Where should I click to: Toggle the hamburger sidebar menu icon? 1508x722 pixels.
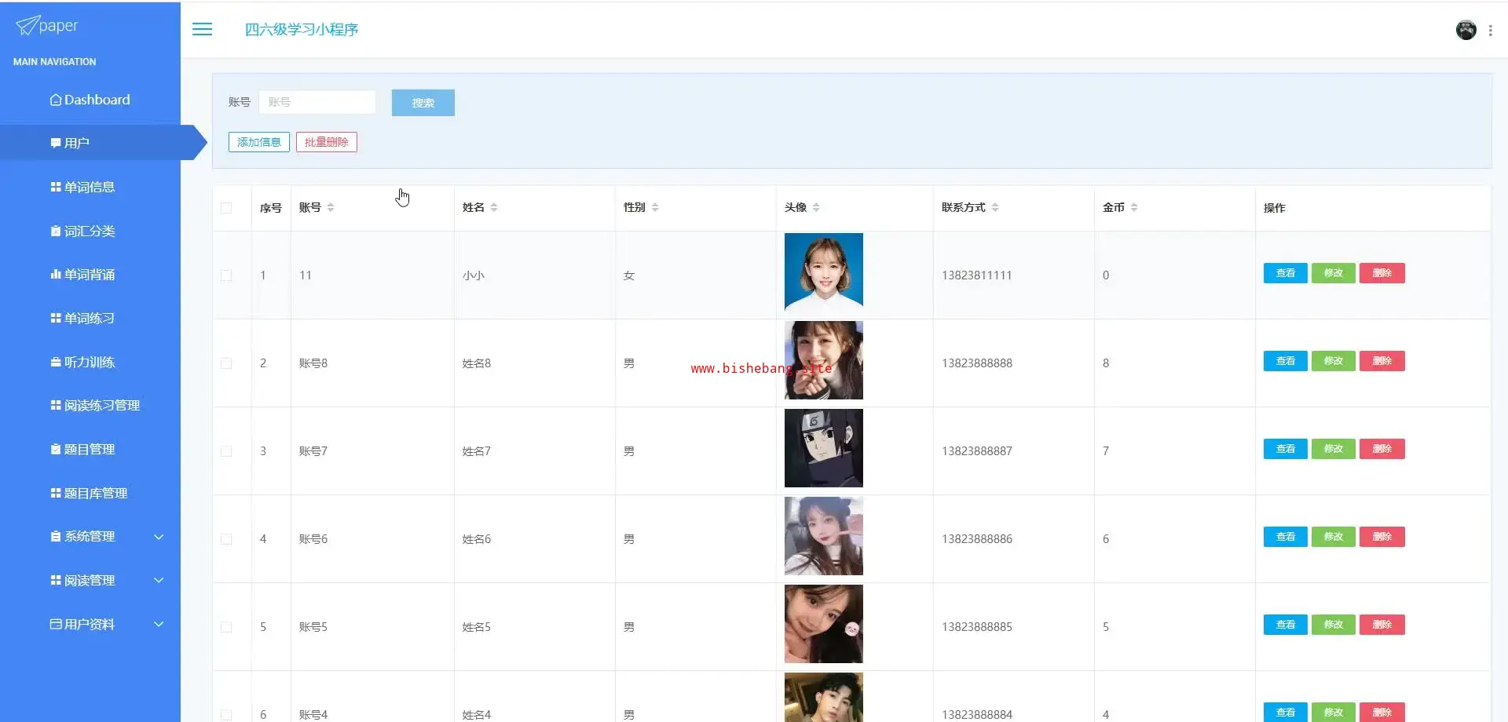(x=203, y=29)
